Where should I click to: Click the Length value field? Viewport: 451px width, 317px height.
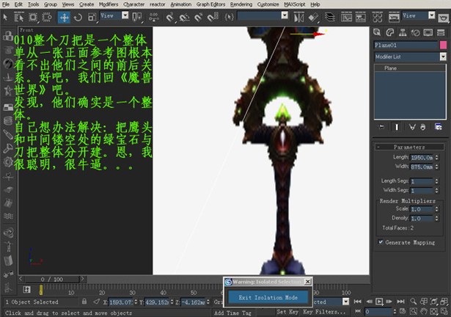[x=422, y=158]
